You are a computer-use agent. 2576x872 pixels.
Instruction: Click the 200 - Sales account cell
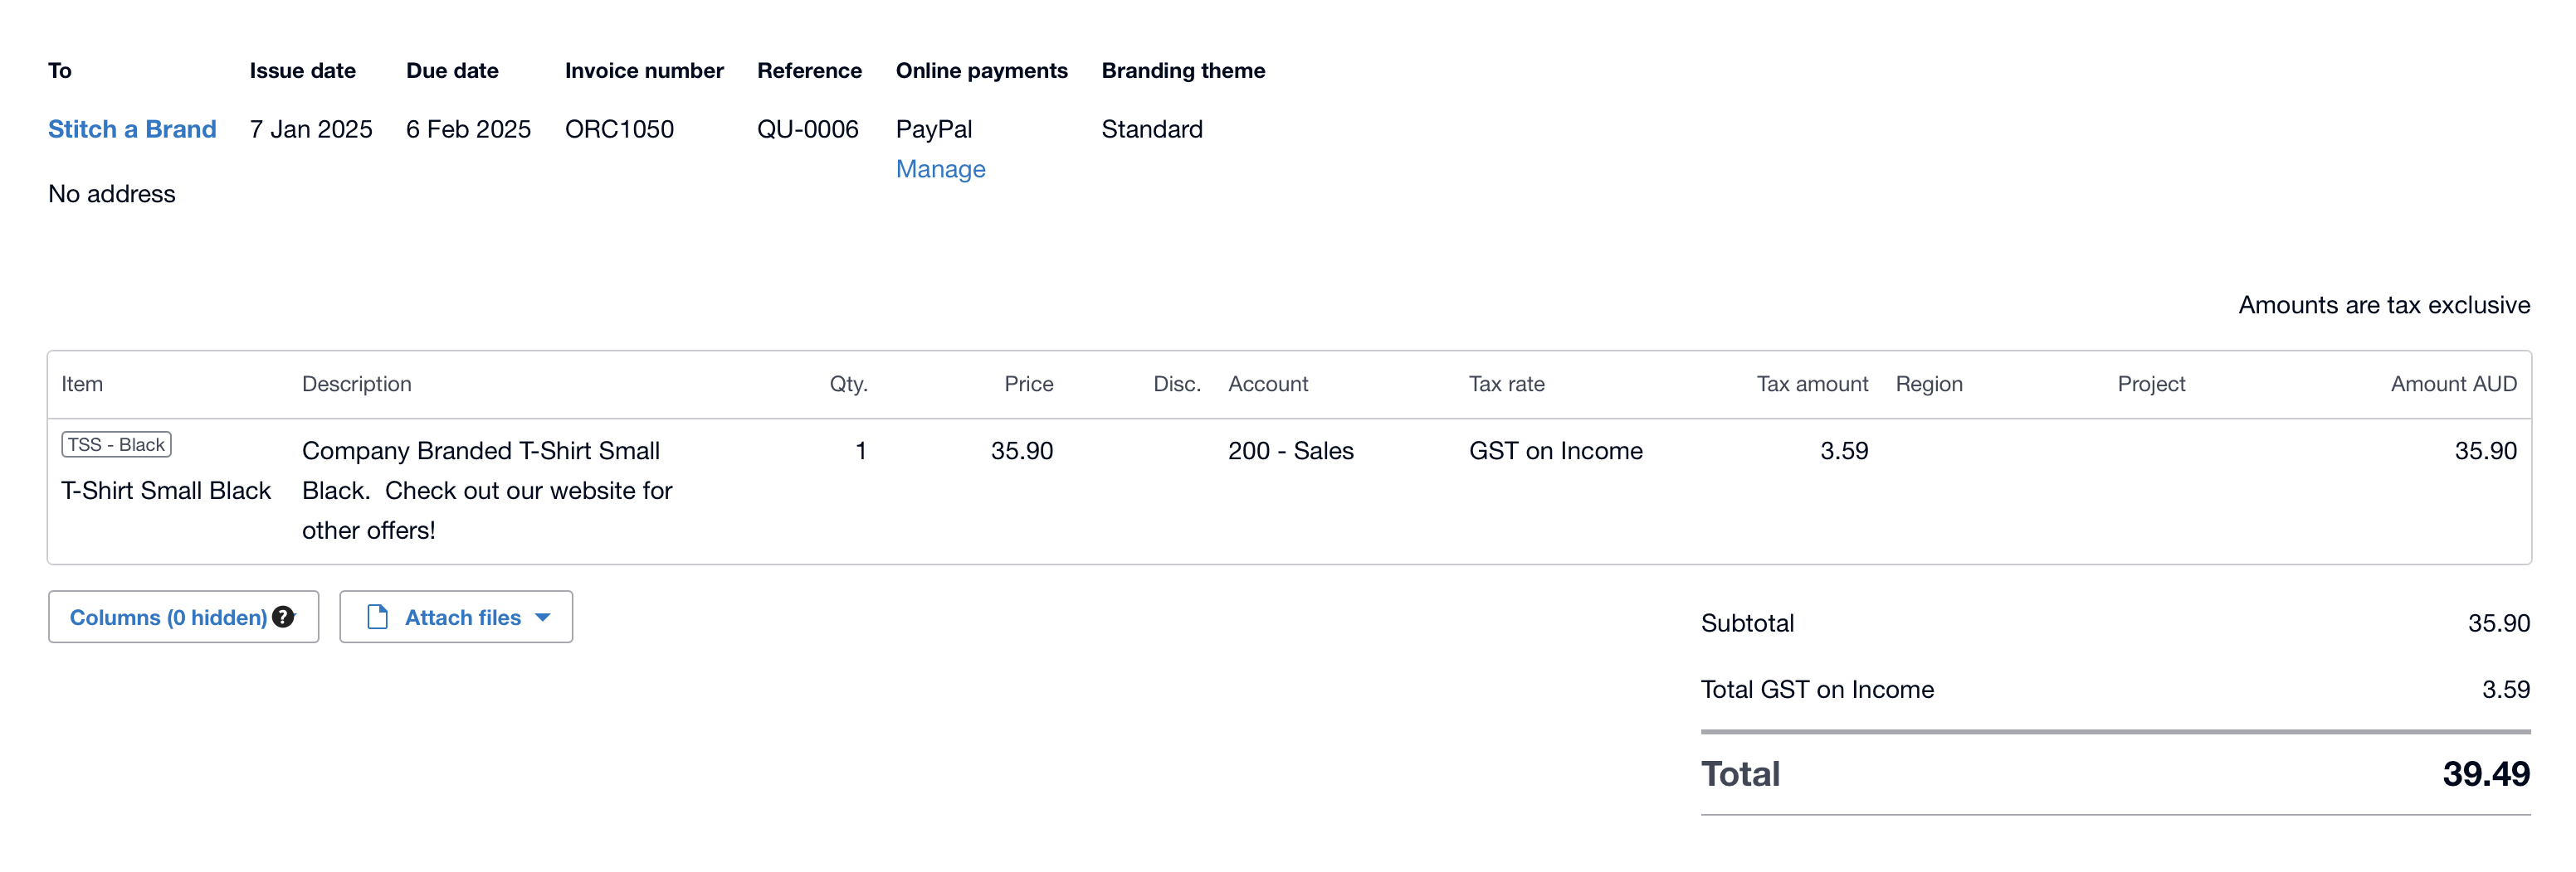click(x=1290, y=450)
